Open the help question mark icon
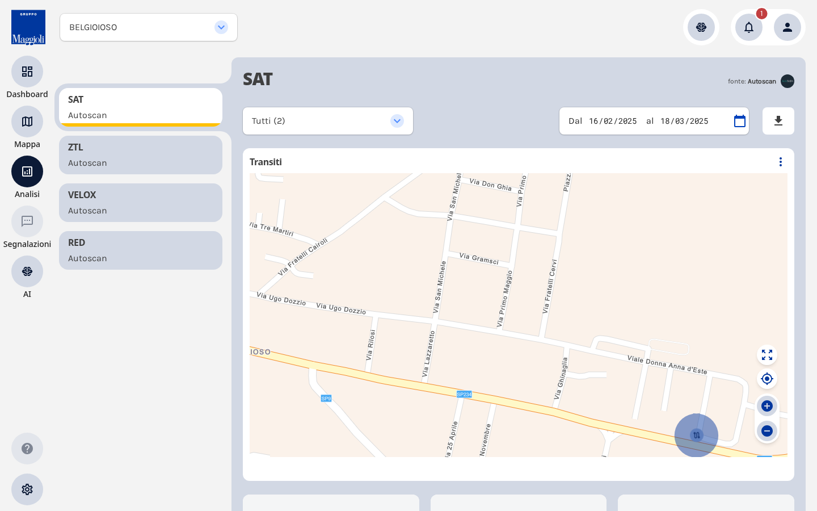The width and height of the screenshot is (817, 511). [x=27, y=449]
